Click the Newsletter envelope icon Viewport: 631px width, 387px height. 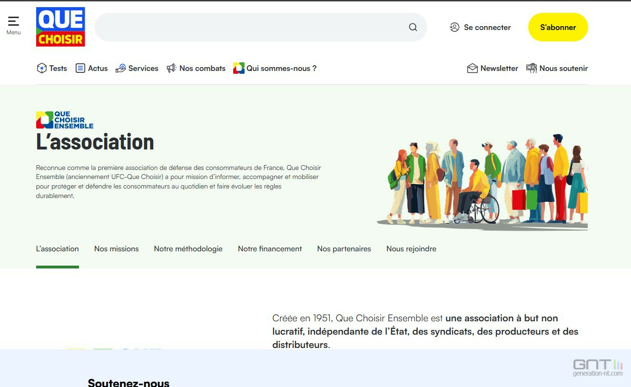(472, 68)
